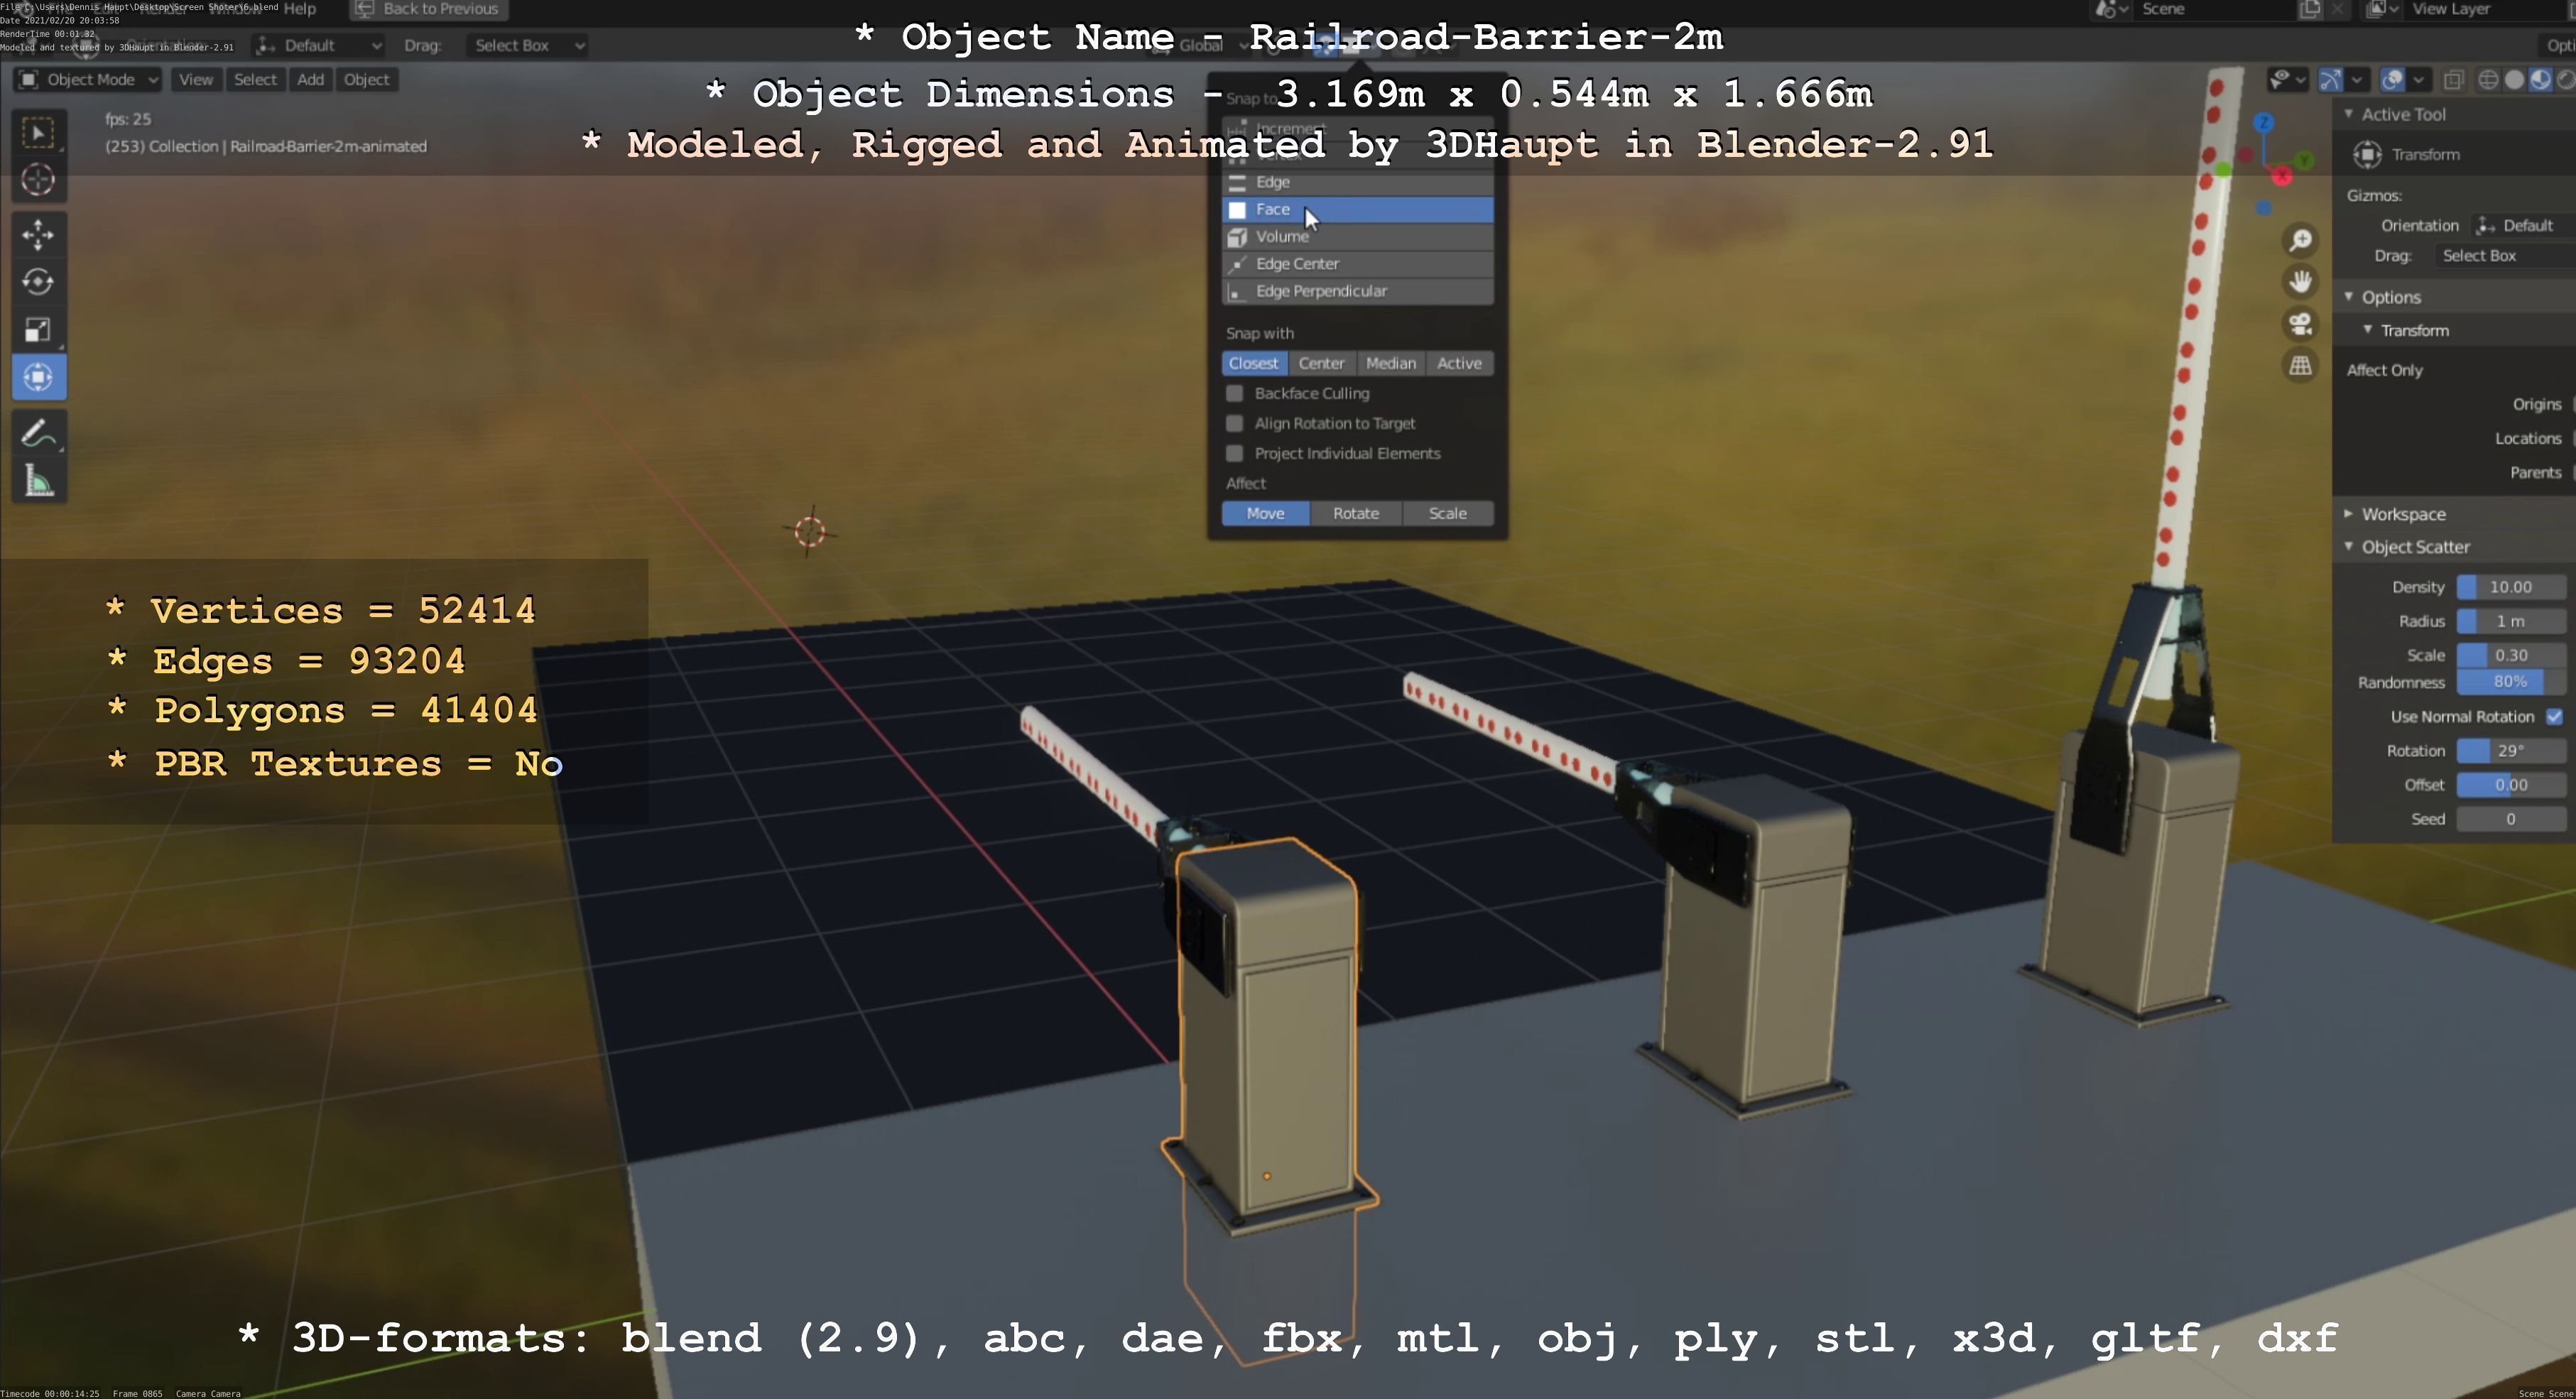This screenshot has height=1399, width=2576.
Task: Choose Edge Center snap option
Action: (x=1296, y=264)
